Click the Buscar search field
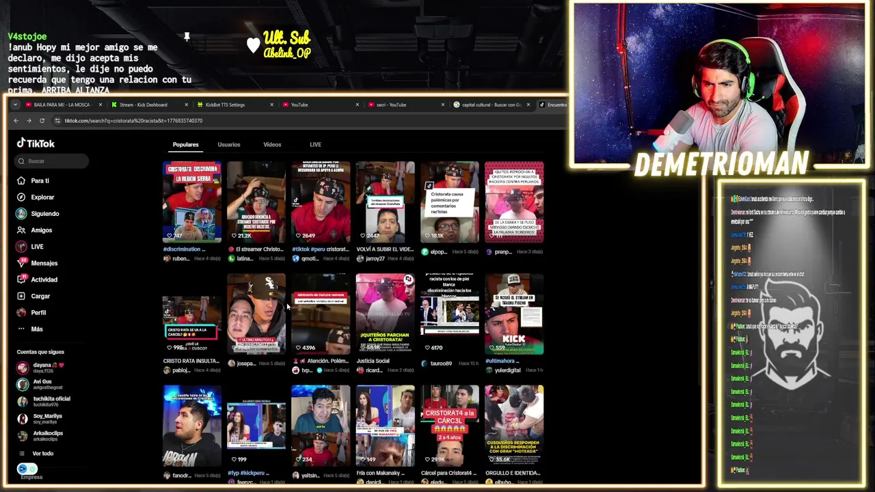This screenshot has width=875, height=492. point(53,161)
